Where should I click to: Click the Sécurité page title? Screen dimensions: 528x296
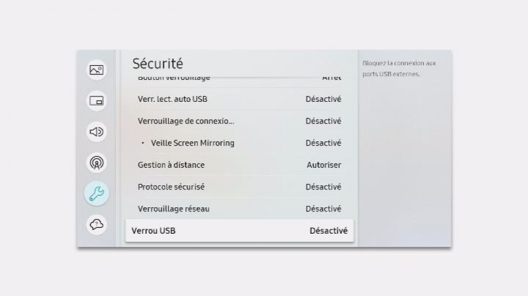pyautogui.click(x=157, y=64)
